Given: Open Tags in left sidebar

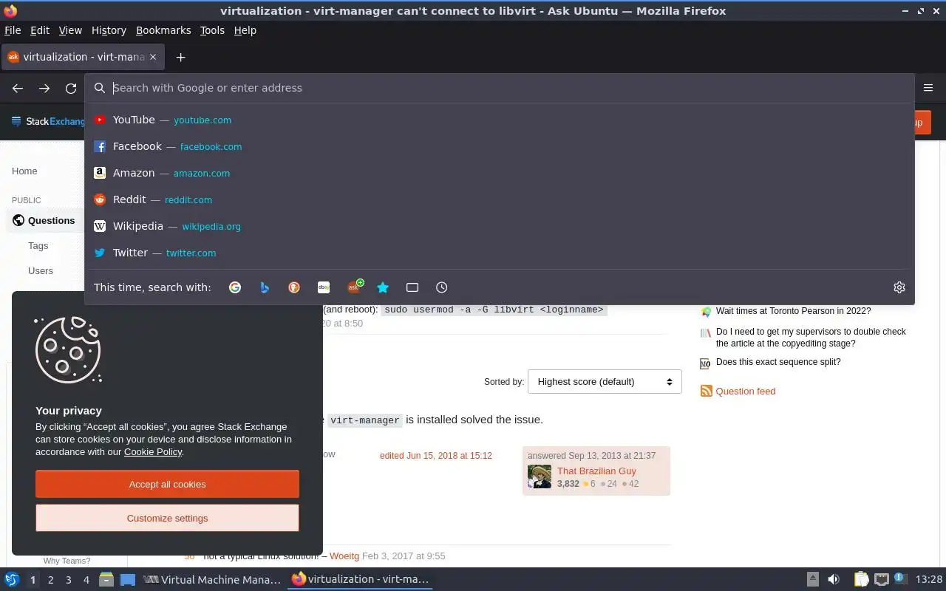Looking at the screenshot, I should coord(38,245).
